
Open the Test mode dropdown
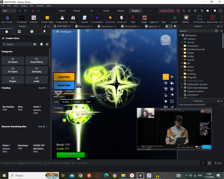[x=9, y=11]
